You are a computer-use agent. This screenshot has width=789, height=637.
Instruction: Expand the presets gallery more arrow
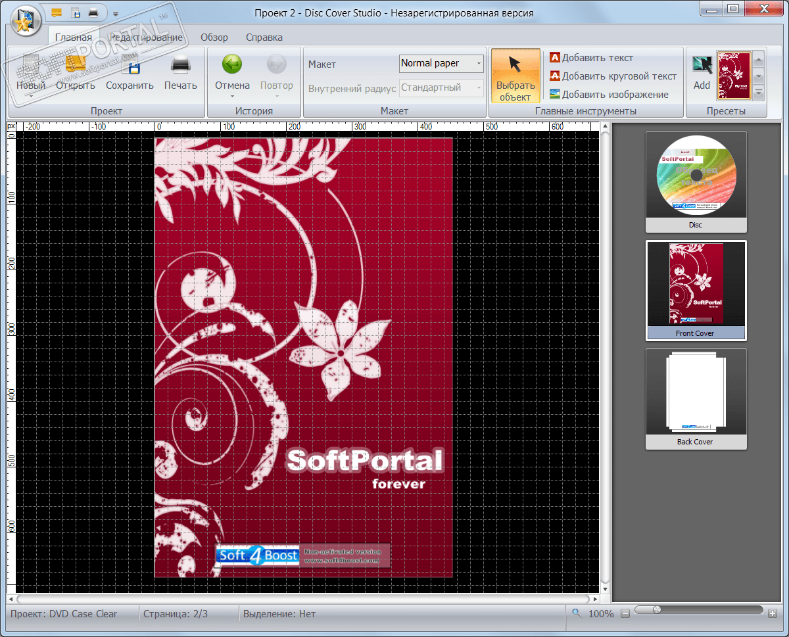point(759,93)
